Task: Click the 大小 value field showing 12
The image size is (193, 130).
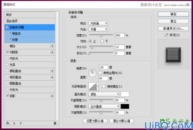Action: tap(119, 47)
